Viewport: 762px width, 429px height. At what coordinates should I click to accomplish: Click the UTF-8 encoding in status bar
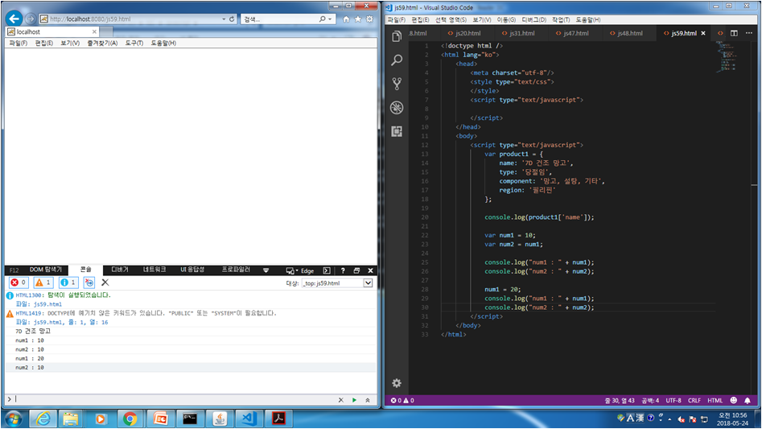tap(673, 400)
